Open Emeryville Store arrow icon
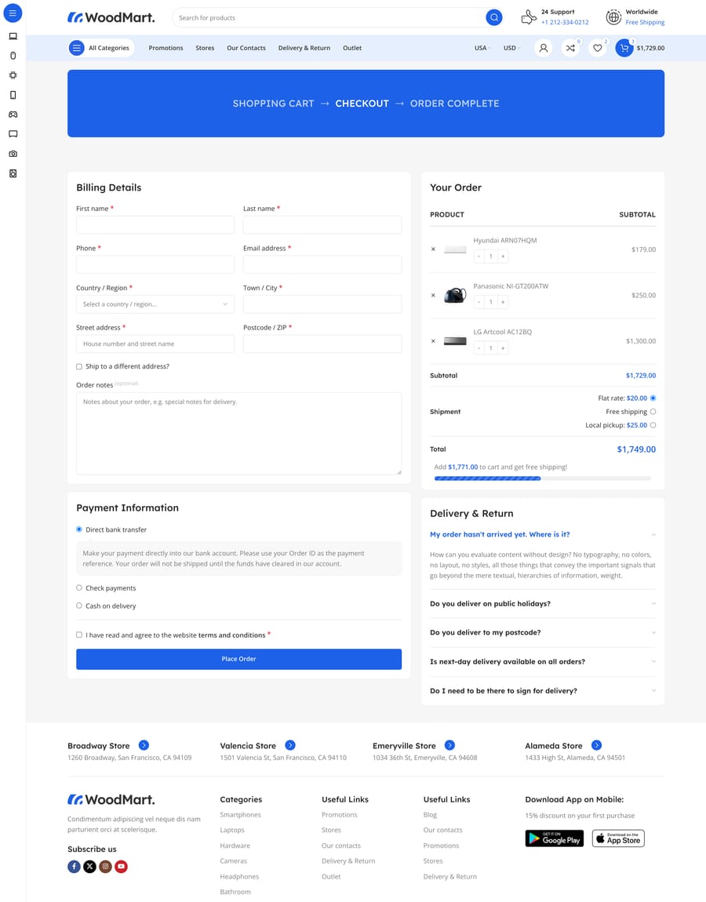706x902 pixels. tap(450, 745)
